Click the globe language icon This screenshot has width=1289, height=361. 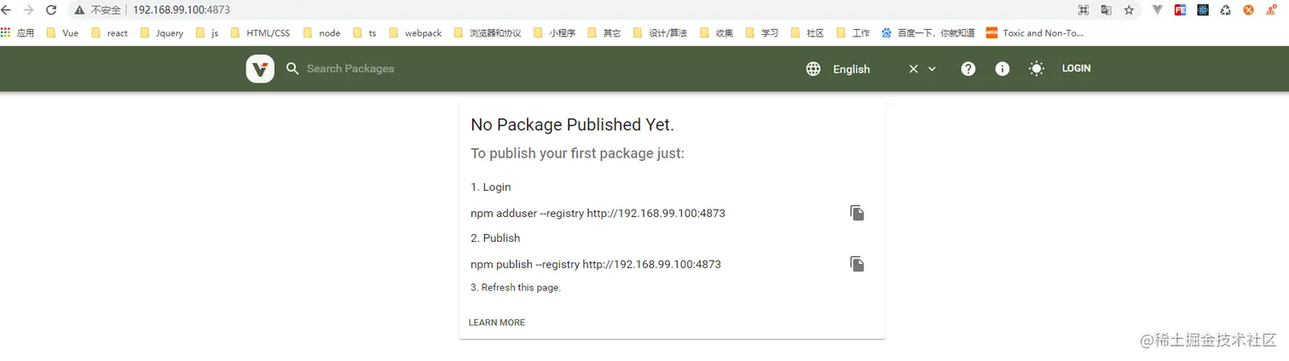(x=813, y=69)
